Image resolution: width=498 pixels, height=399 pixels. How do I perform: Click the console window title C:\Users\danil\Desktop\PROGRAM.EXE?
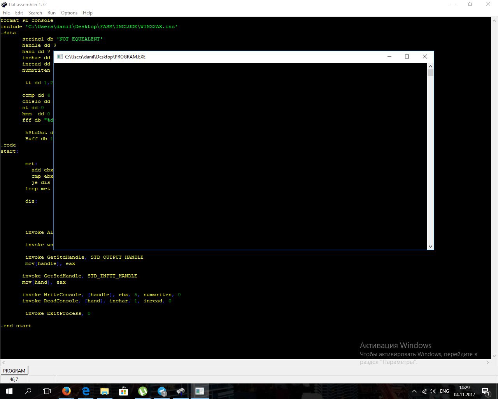pyautogui.click(x=105, y=56)
